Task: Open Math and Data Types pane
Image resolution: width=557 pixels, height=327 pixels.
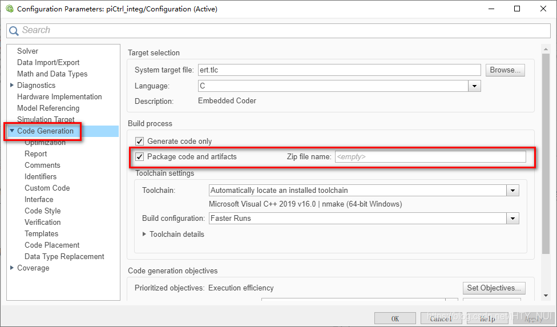Action: click(x=52, y=74)
